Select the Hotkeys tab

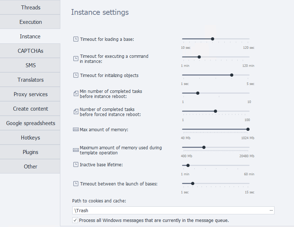(x=30, y=138)
